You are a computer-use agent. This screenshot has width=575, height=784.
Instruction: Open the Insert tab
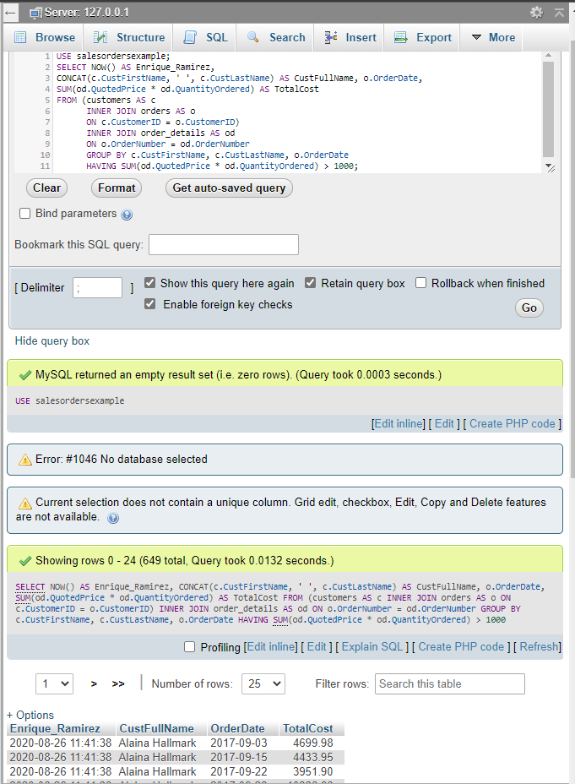pyautogui.click(x=350, y=37)
